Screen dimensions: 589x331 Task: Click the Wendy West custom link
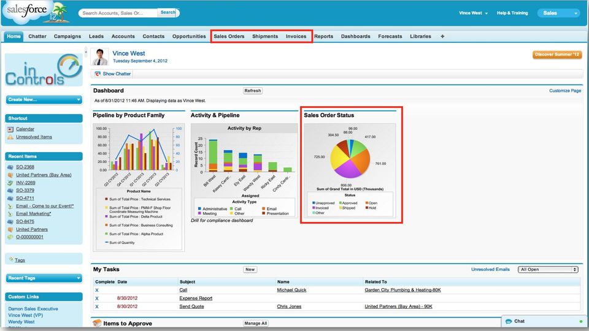click(21, 322)
